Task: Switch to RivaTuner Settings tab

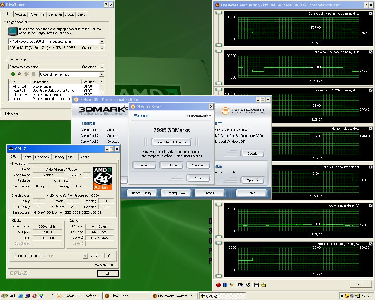Action: 21,14
